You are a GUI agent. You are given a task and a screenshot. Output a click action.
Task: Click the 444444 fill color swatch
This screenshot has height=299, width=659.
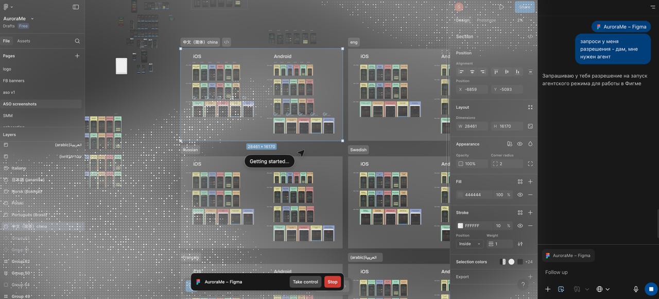pos(460,195)
